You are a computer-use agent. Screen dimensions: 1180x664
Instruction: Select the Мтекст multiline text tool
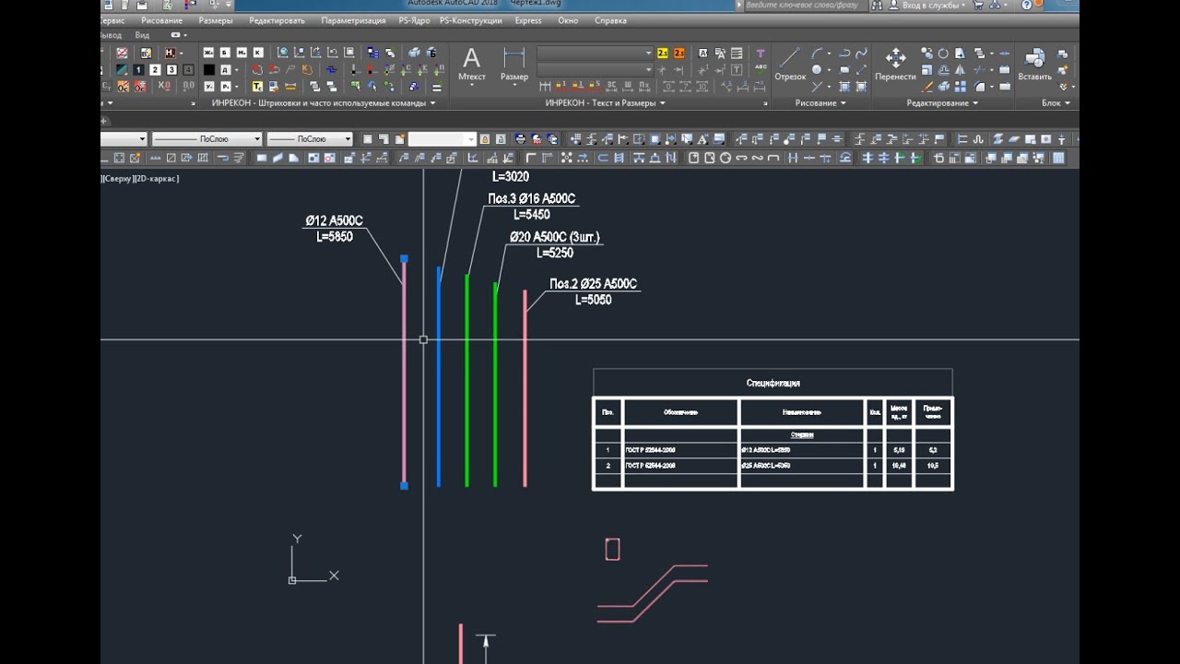coord(471,65)
